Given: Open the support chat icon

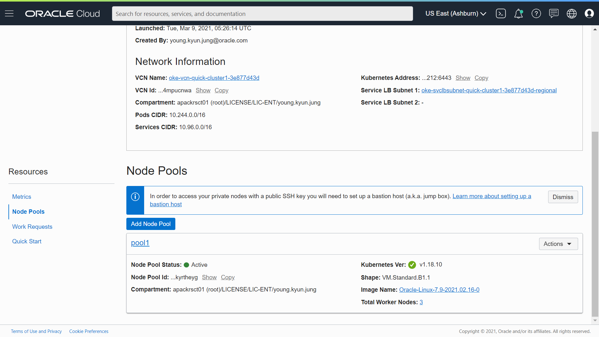Looking at the screenshot, I should click(554, 13).
